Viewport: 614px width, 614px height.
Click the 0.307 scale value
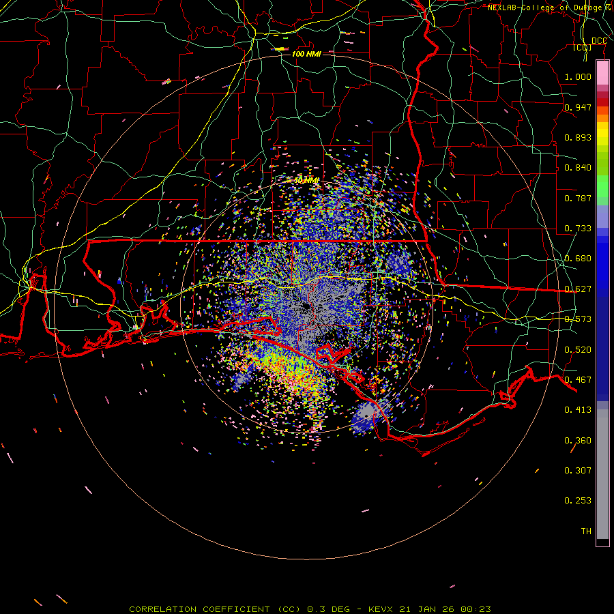click(578, 471)
